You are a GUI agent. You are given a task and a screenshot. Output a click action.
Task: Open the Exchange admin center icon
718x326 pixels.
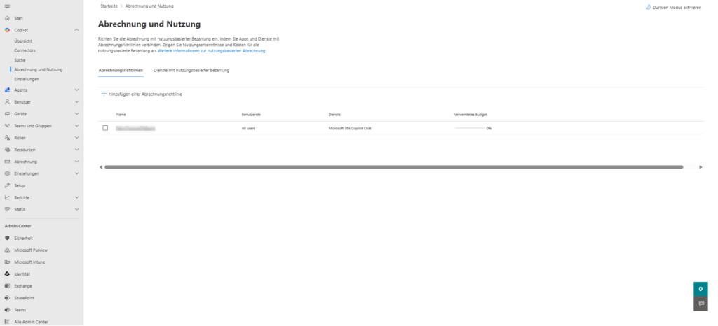pos(7,286)
